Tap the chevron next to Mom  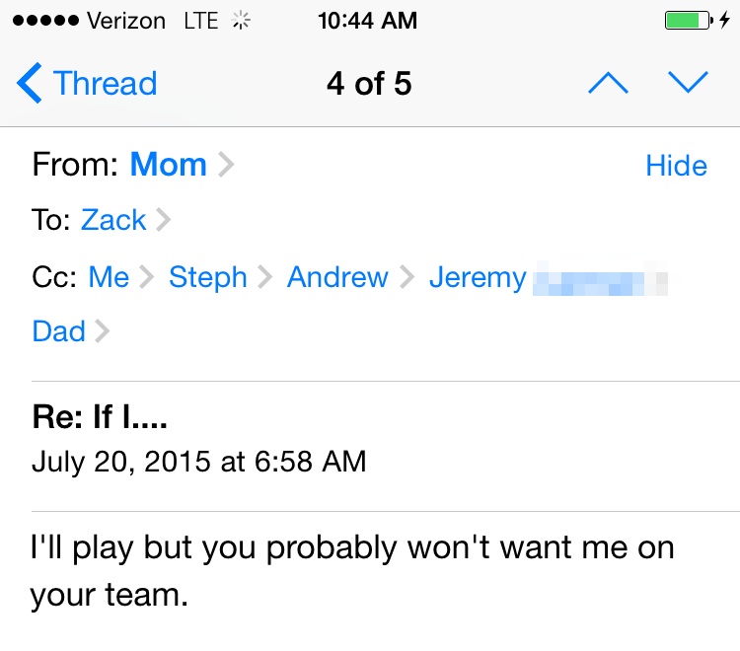[226, 165]
